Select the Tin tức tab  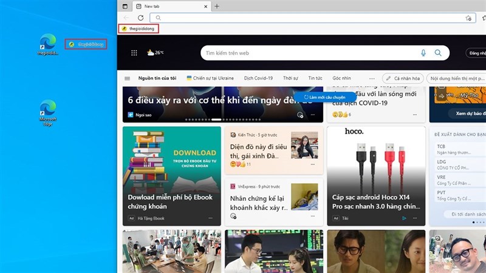click(x=315, y=78)
